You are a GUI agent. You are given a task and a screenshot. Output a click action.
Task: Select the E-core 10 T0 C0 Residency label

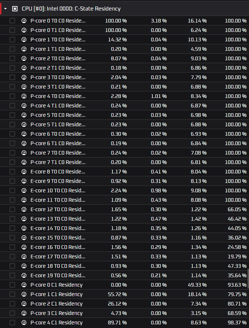[58, 190]
